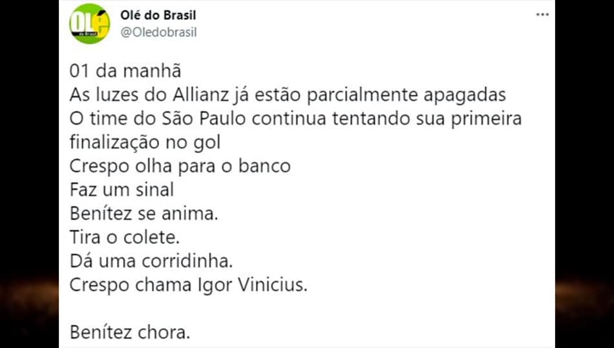Click the 'Tira o colete.' line

[x=125, y=238]
